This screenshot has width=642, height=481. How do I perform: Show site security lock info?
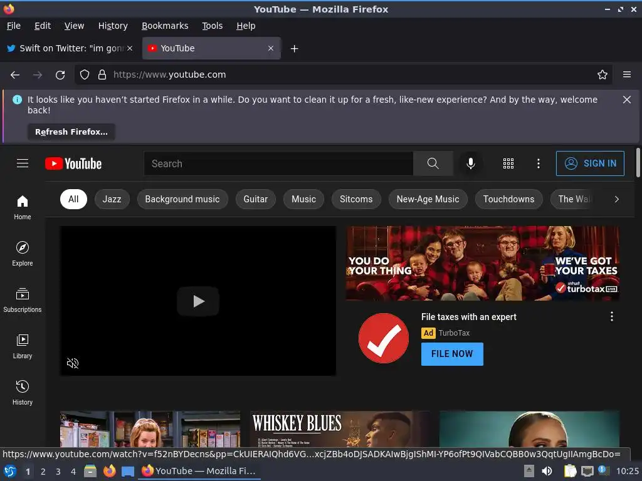(102, 75)
